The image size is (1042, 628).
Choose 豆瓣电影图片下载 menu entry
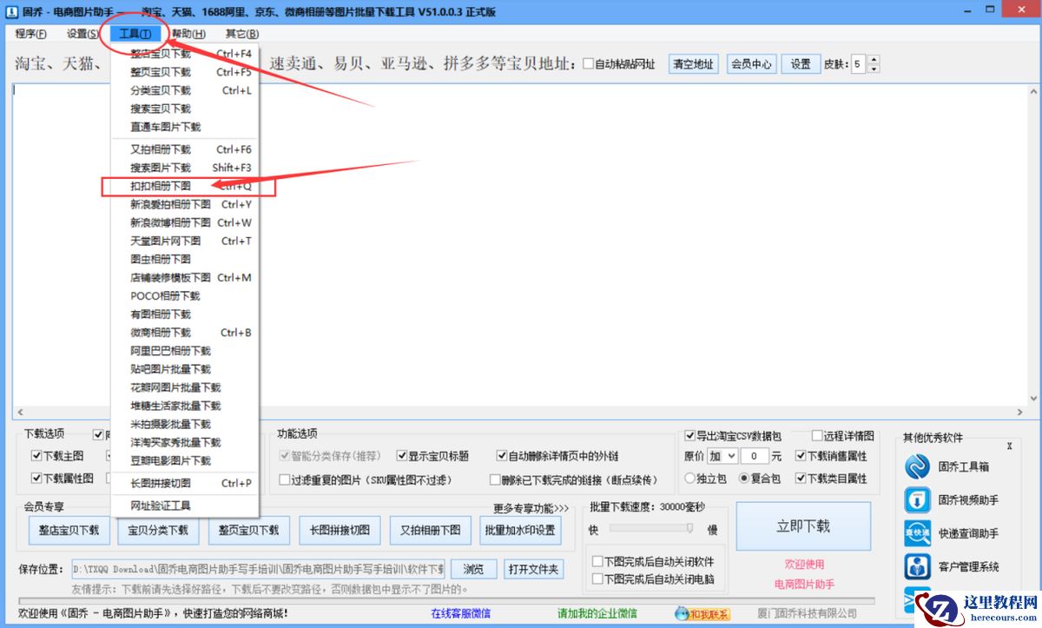(x=185, y=460)
